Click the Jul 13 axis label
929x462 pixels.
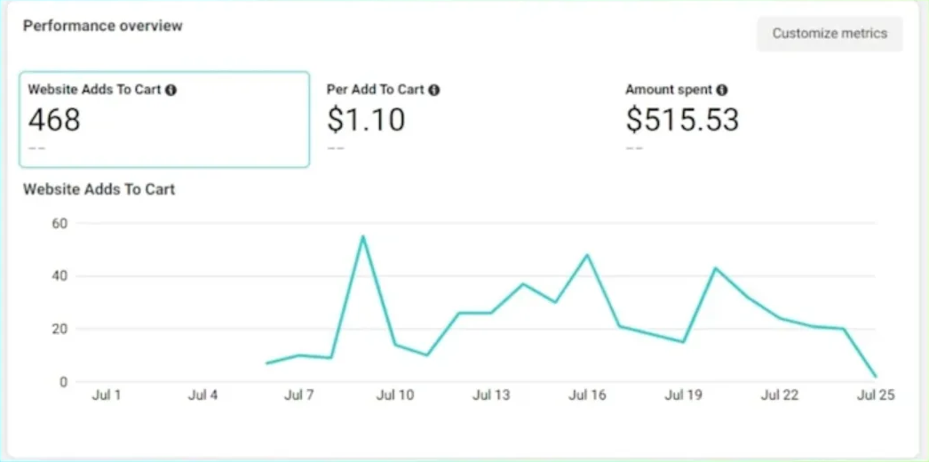tap(491, 395)
